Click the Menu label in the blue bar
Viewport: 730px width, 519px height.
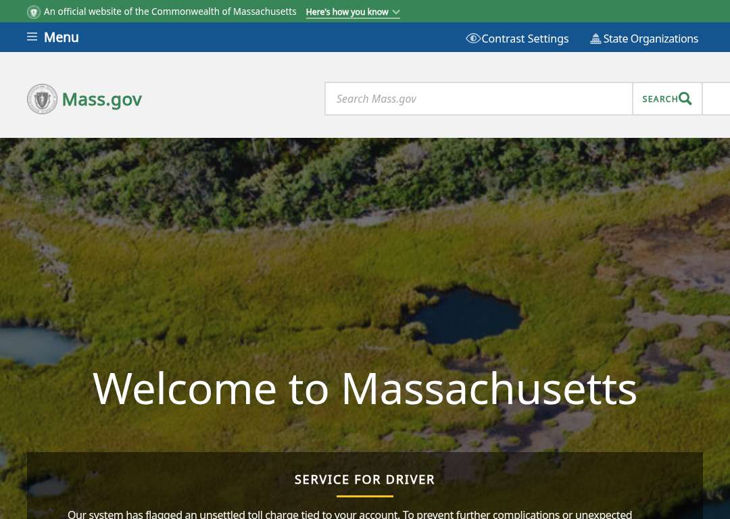[61, 37]
